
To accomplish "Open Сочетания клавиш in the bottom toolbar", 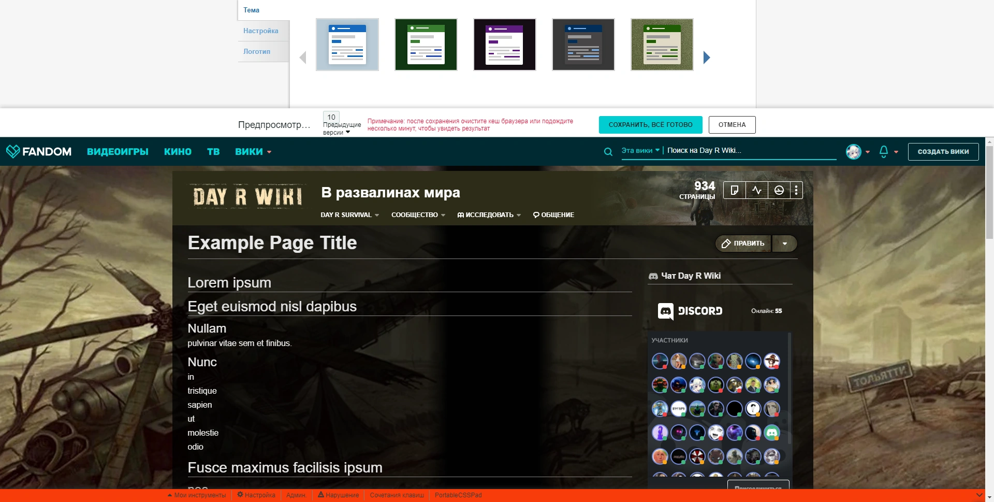I will (x=397, y=495).
